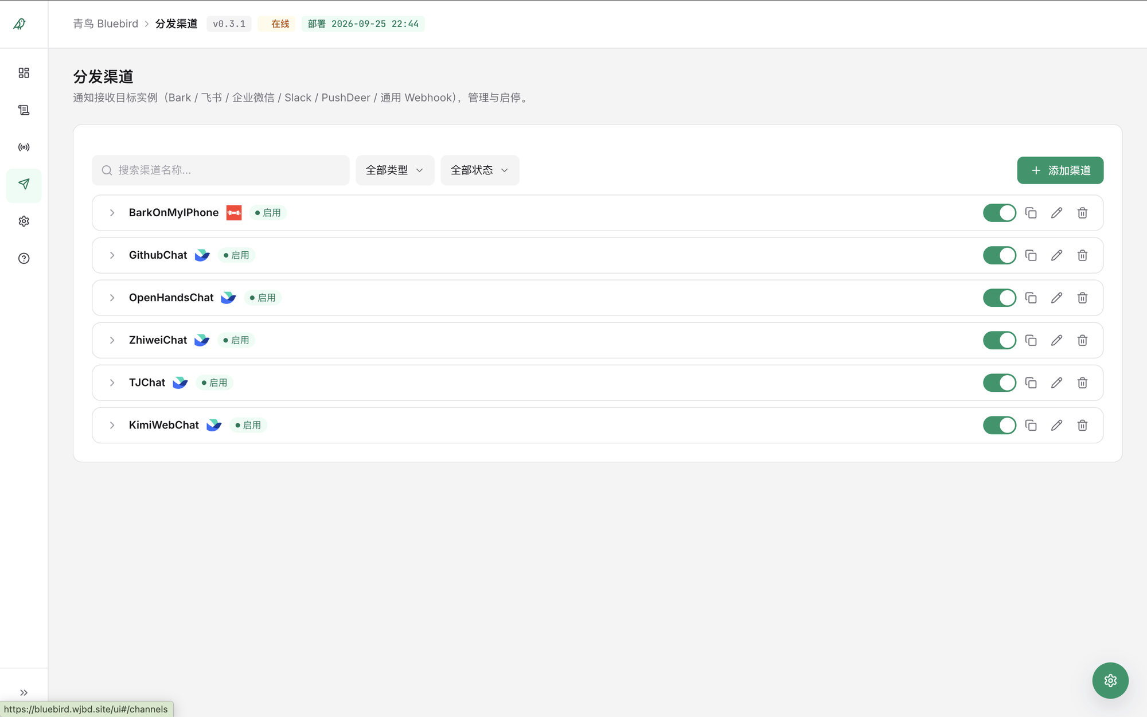This screenshot has width=1147, height=717.
Task: Delete the ZhiweiChat channel
Action: click(1082, 340)
